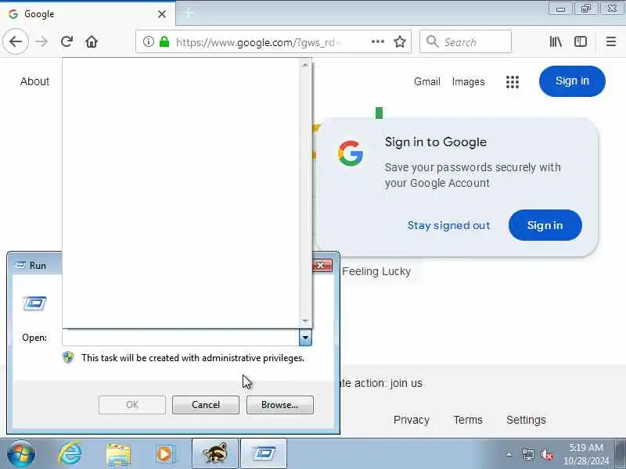626x469 pixels.
Task: Click the Show desktop strip
Action: [620, 454]
